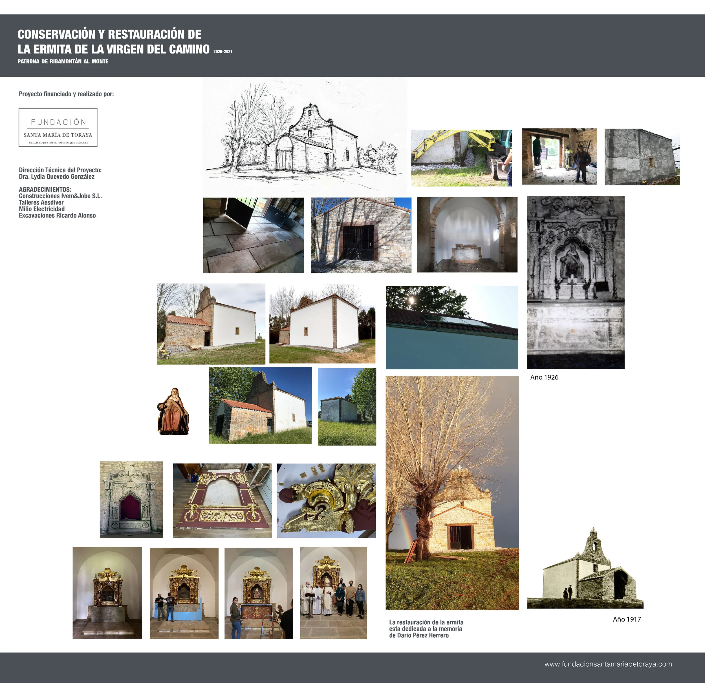This screenshot has width=705, height=683.
Task: Select the grey stone altarpiece niche photo
Action: pyautogui.click(x=131, y=499)
